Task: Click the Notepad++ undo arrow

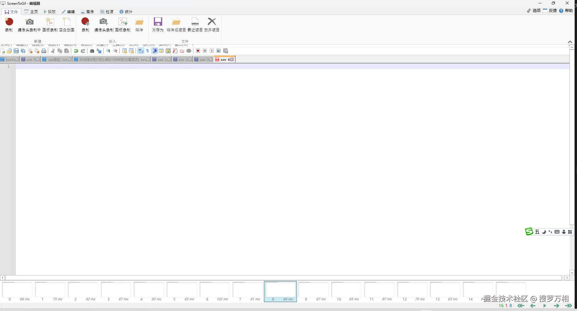Action: 76,51
